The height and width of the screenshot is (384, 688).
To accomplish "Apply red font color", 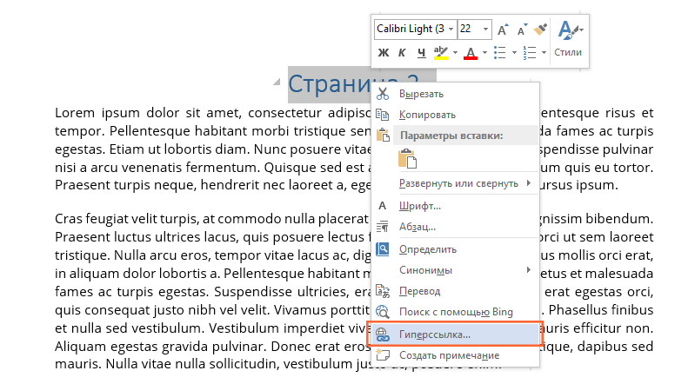I will pos(471,53).
